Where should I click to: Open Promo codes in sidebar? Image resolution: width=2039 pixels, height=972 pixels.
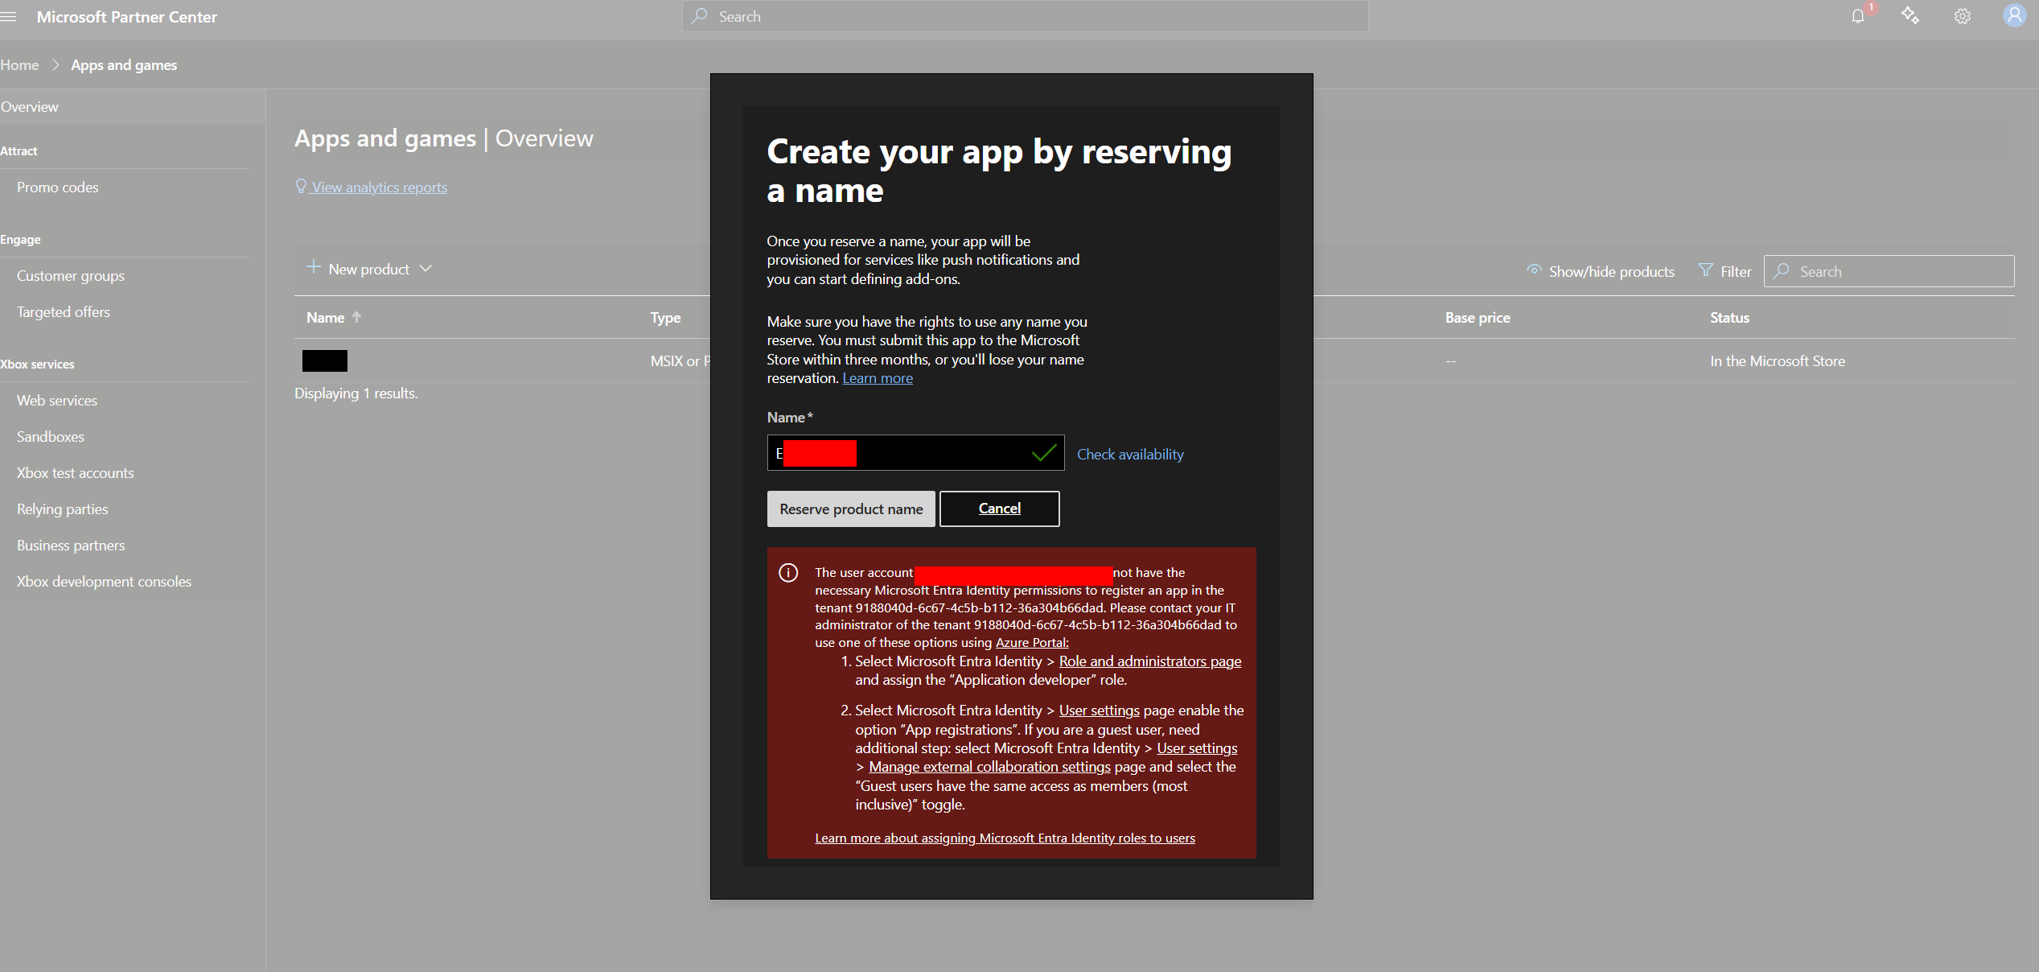[x=58, y=187]
